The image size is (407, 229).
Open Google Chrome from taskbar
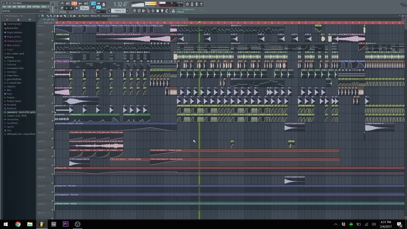(18, 224)
